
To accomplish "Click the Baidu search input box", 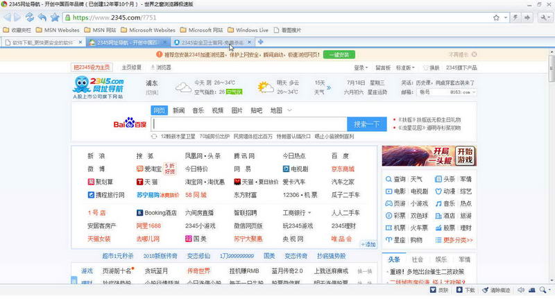I will click(x=249, y=124).
